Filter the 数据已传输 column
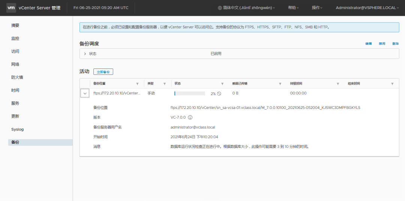This screenshot has height=201, width=405. (x=280, y=84)
